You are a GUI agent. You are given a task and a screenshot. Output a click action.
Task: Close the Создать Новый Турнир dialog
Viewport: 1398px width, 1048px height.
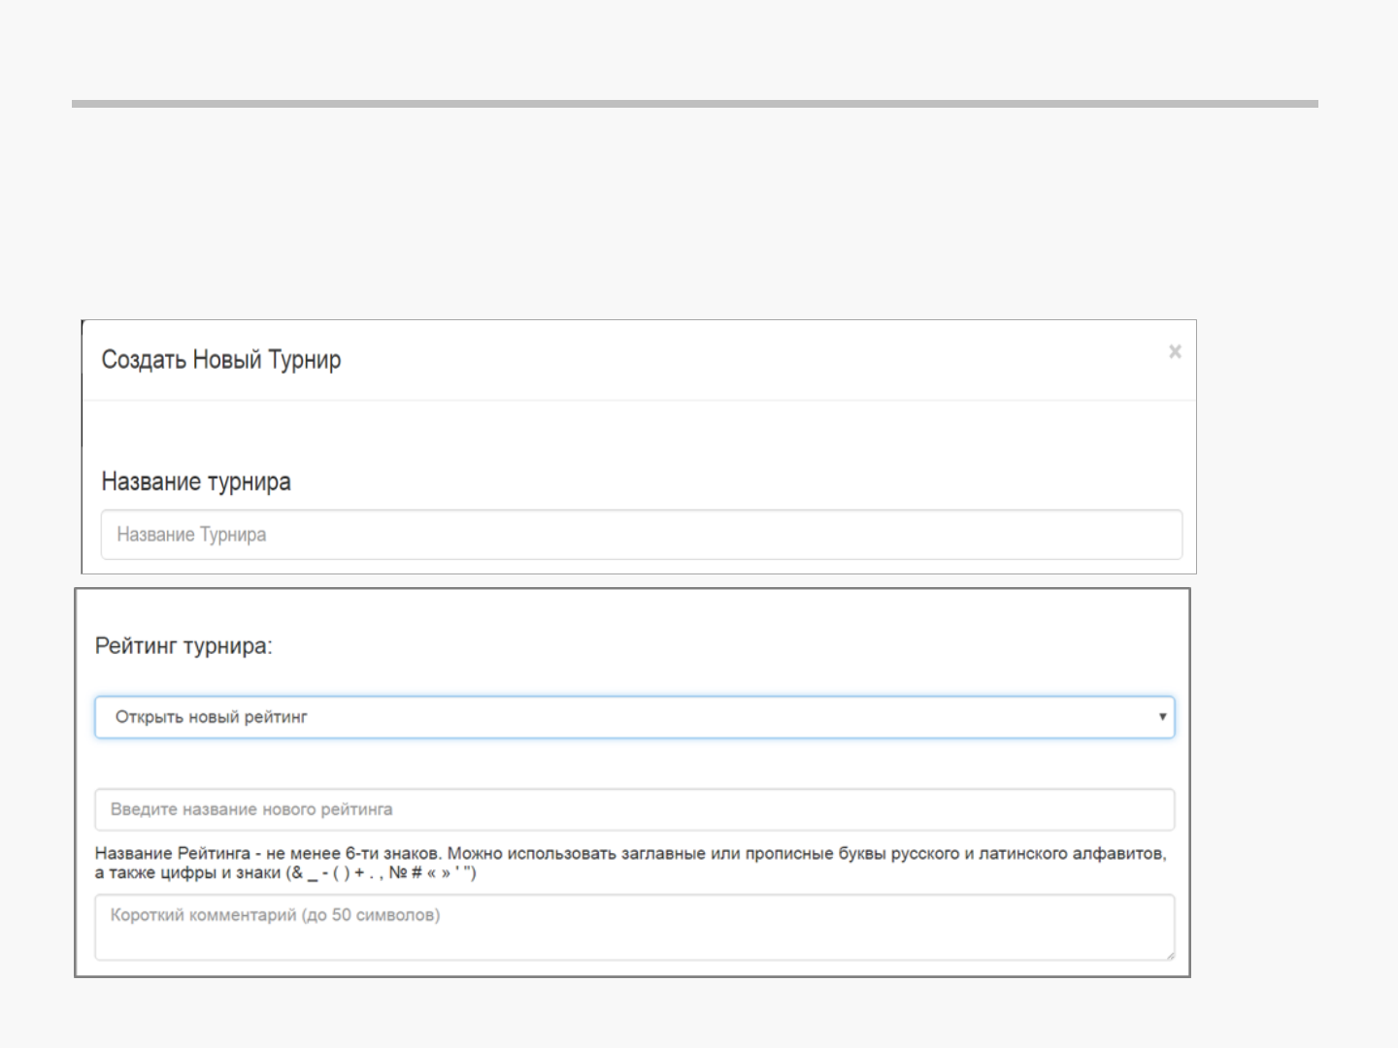[x=1175, y=351]
